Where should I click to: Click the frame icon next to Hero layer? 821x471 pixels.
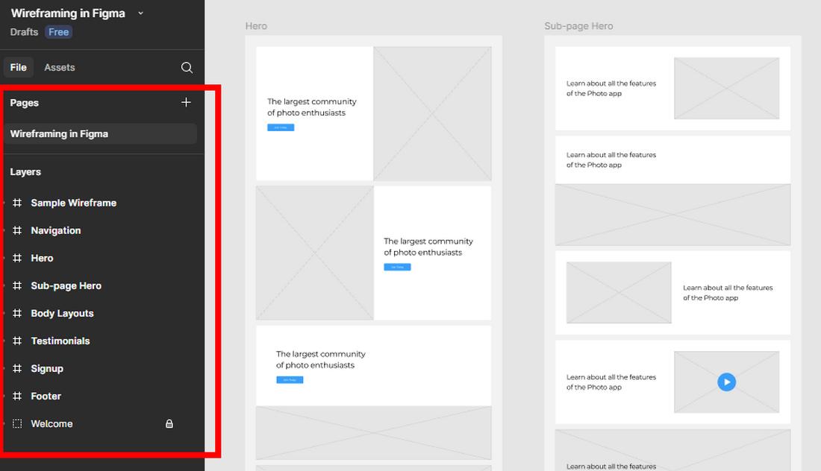coord(17,259)
